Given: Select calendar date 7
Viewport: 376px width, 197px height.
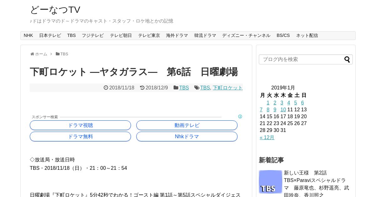Looking at the screenshot, I should (x=261, y=110).
